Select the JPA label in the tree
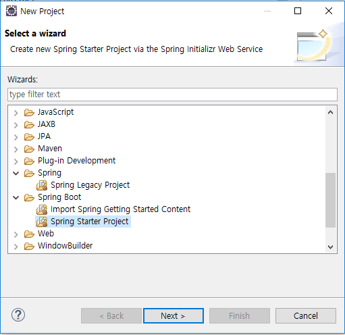The height and width of the screenshot is (335, 345). tap(44, 136)
